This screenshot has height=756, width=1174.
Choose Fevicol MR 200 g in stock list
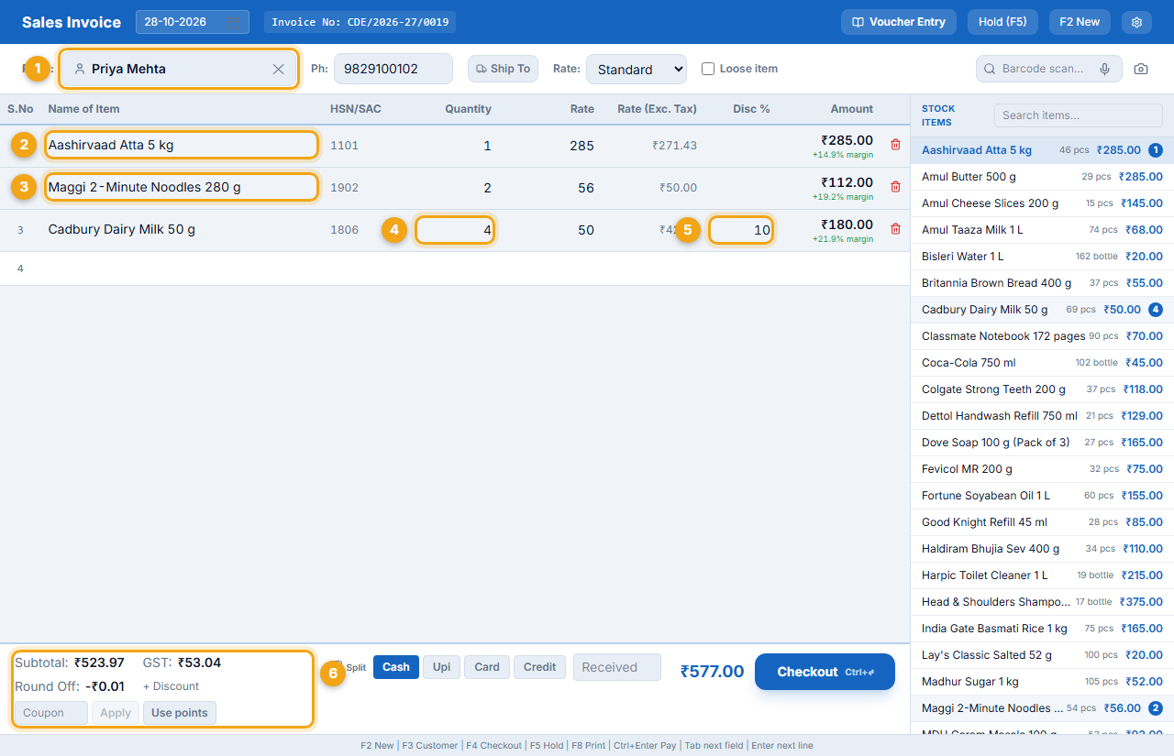coord(1042,469)
